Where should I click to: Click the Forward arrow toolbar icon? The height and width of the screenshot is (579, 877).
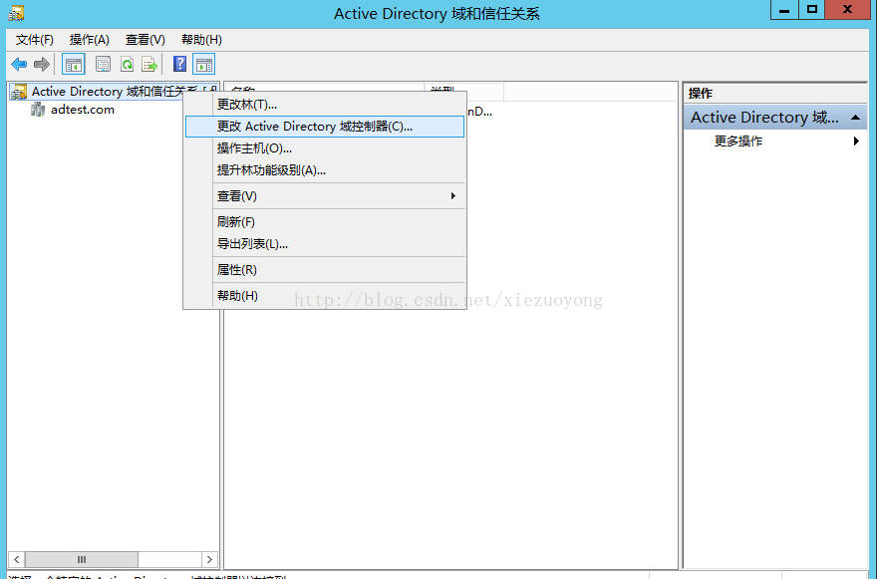[42, 65]
